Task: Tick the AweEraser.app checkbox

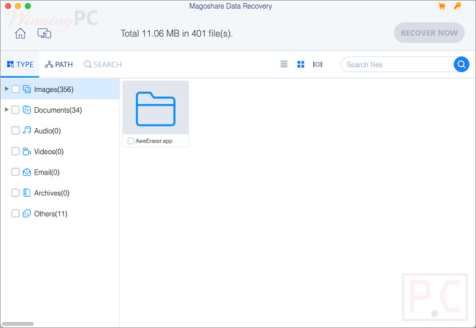Action: [x=131, y=141]
